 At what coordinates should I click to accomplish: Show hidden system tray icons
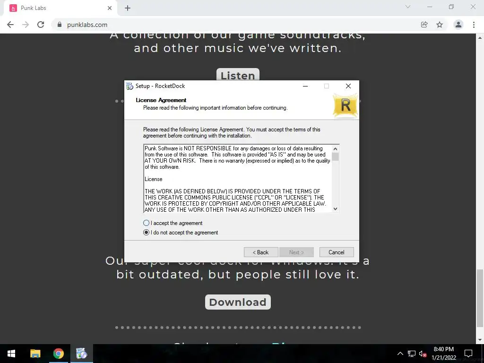(400, 354)
